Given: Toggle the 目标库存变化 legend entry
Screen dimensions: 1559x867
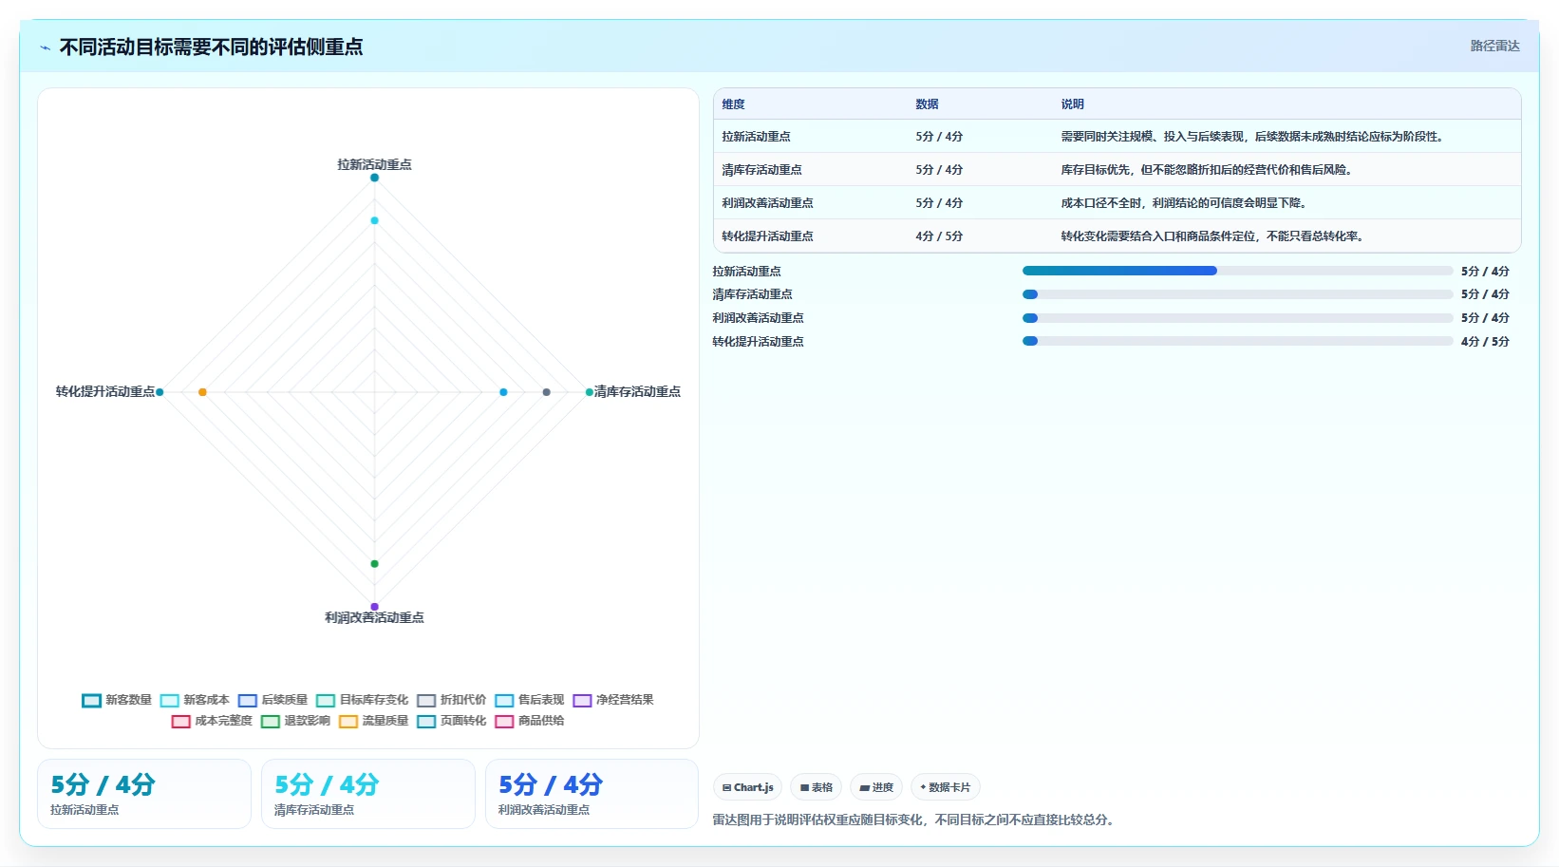Looking at the screenshot, I should (362, 700).
